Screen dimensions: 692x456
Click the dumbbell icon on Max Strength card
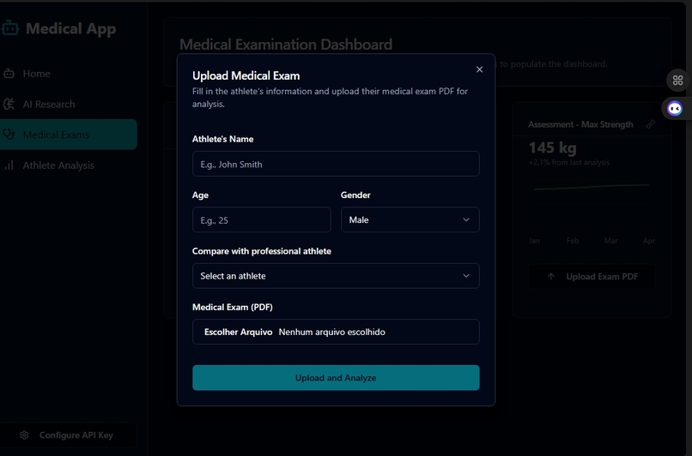coord(650,124)
